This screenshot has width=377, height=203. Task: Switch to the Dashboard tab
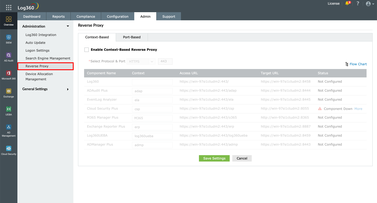tap(32, 17)
